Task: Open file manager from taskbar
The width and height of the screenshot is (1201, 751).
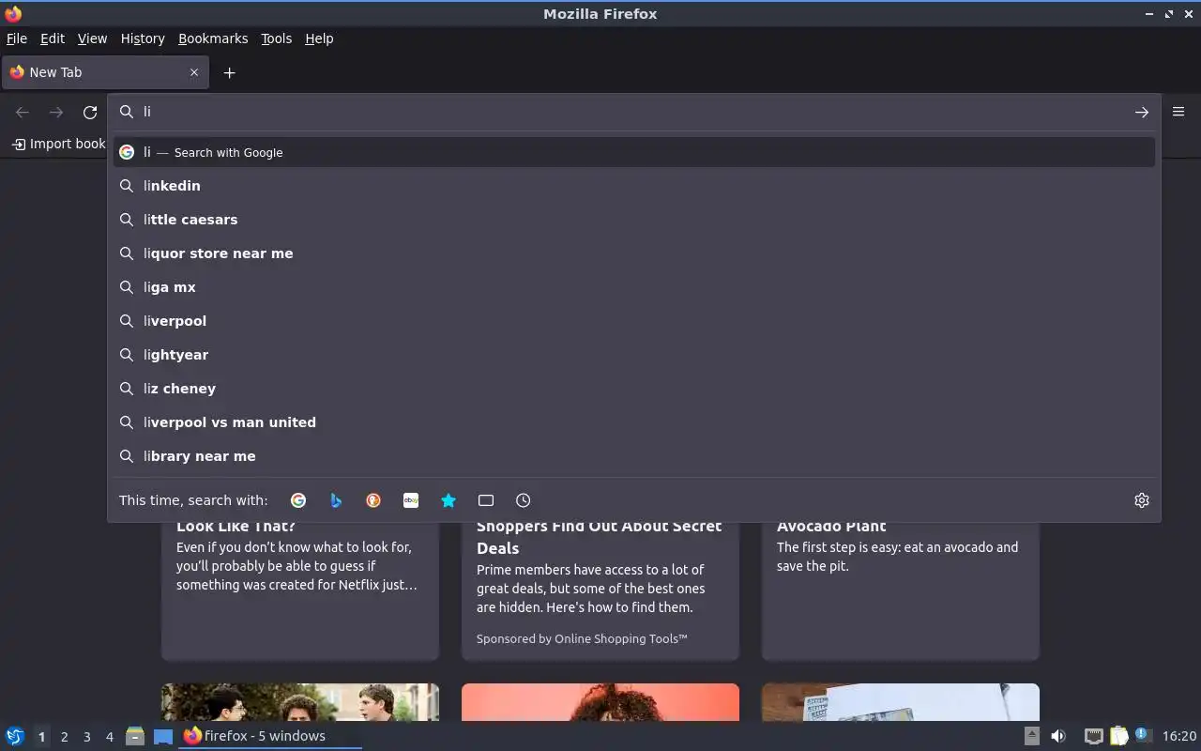Action: 135,736
